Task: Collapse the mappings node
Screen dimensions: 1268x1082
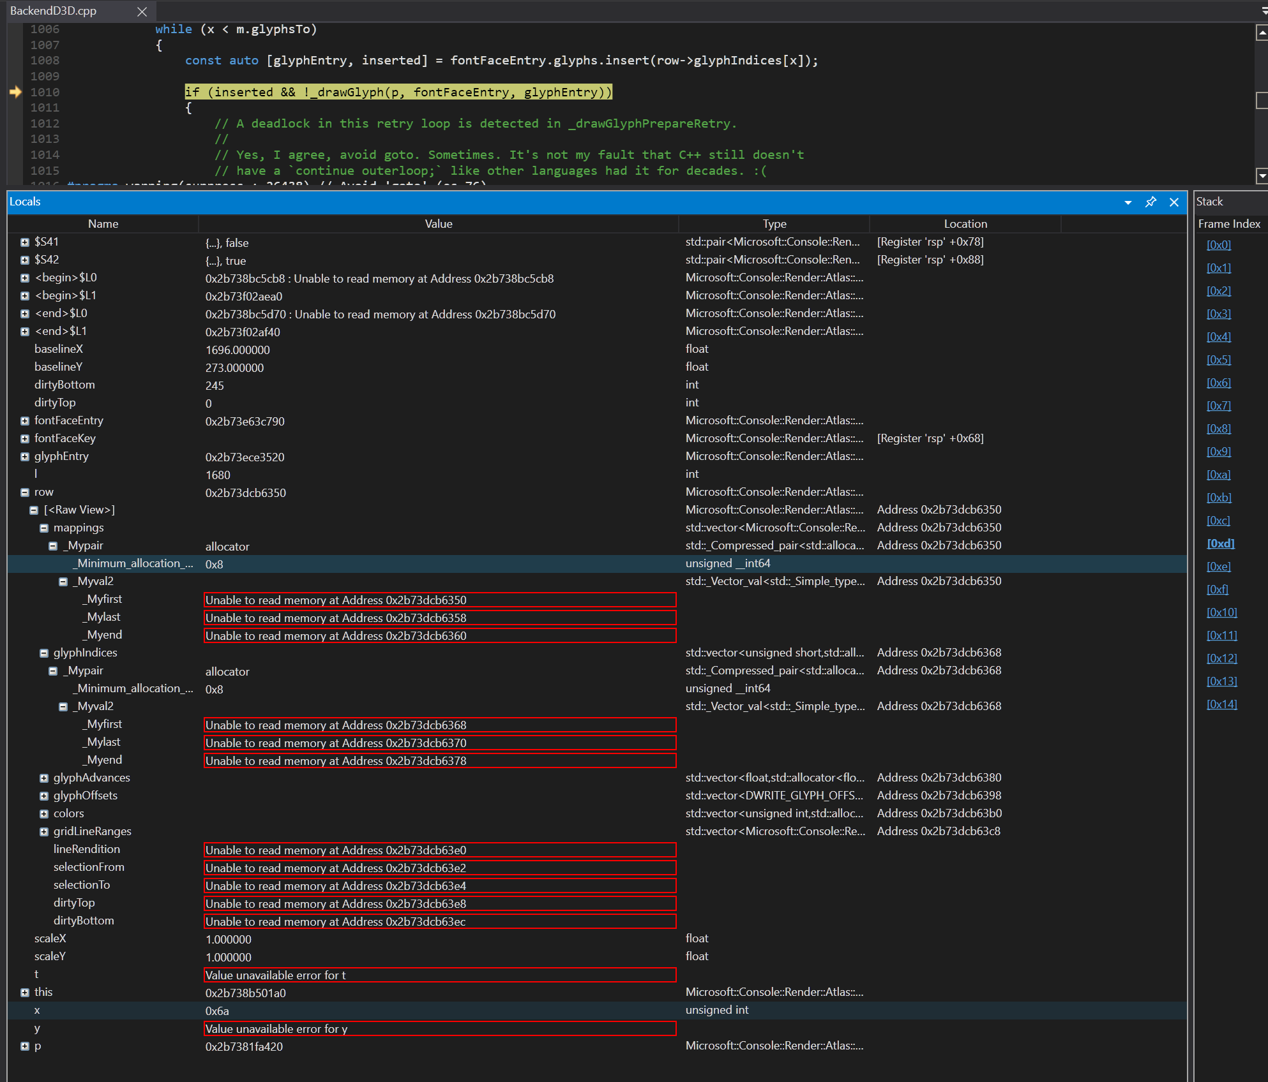Action: (x=43, y=528)
